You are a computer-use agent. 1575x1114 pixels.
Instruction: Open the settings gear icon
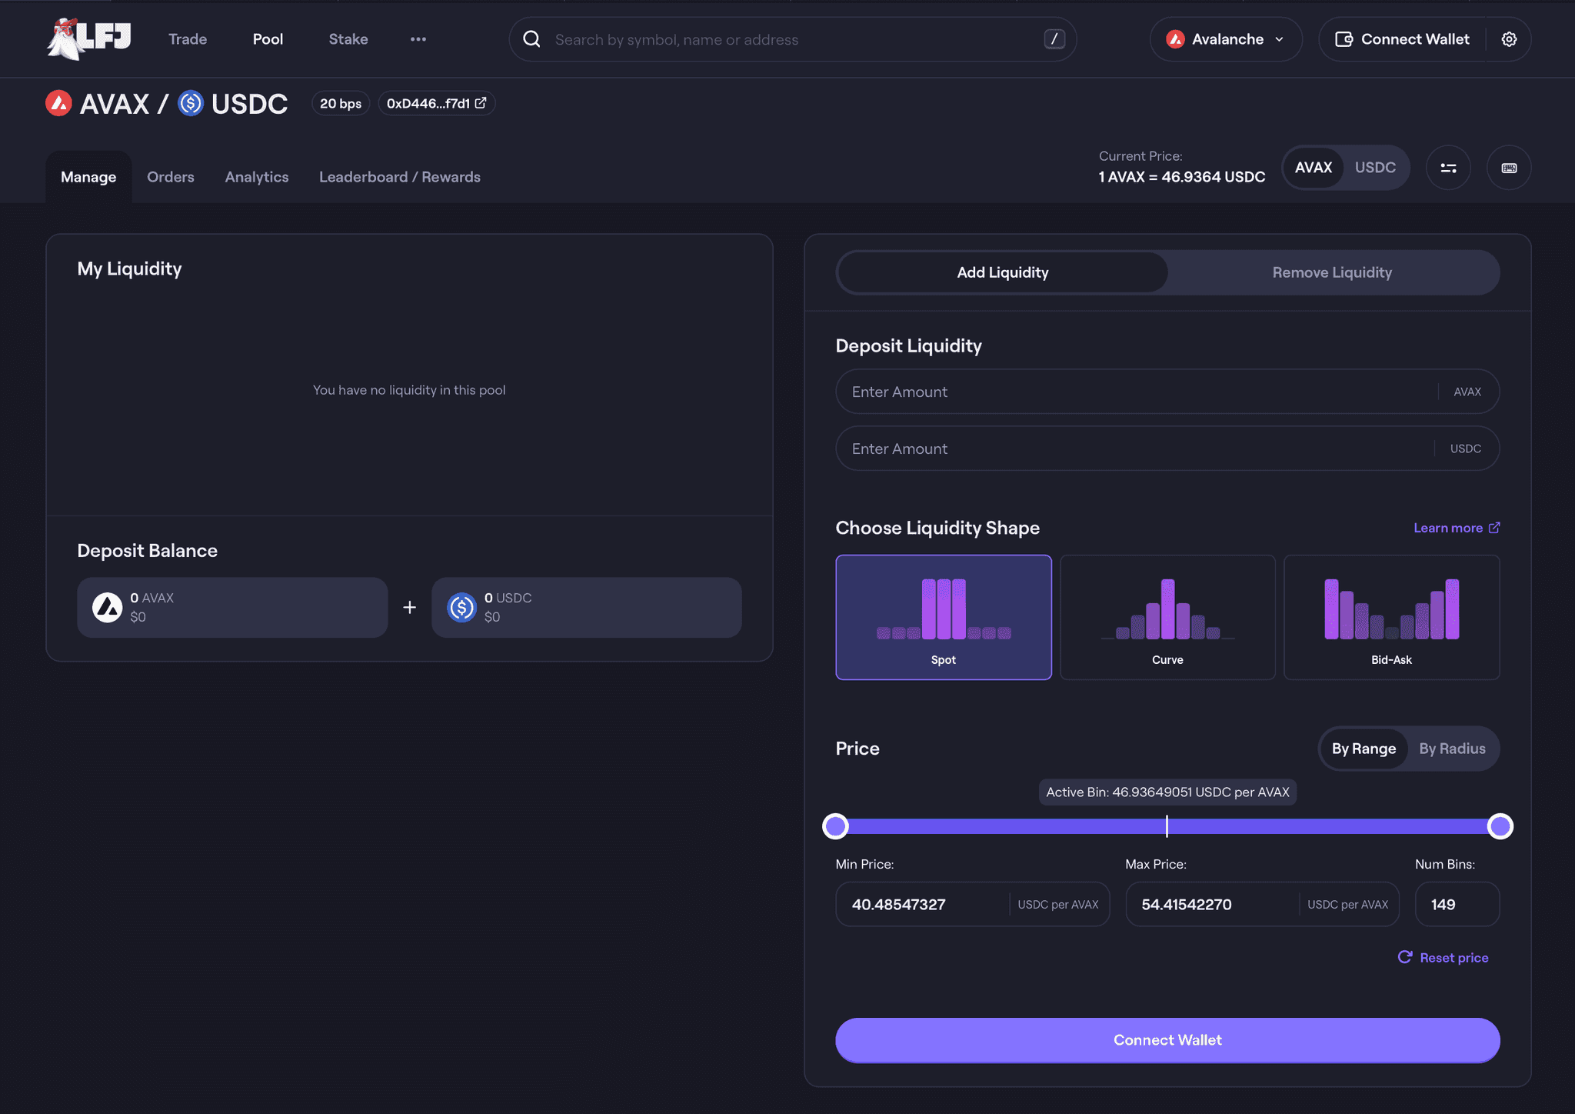coord(1509,39)
